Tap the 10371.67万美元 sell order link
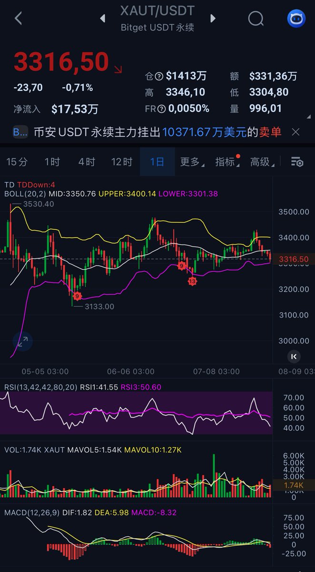This screenshot has width=315, height=572. pyautogui.click(x=204, y=132)
